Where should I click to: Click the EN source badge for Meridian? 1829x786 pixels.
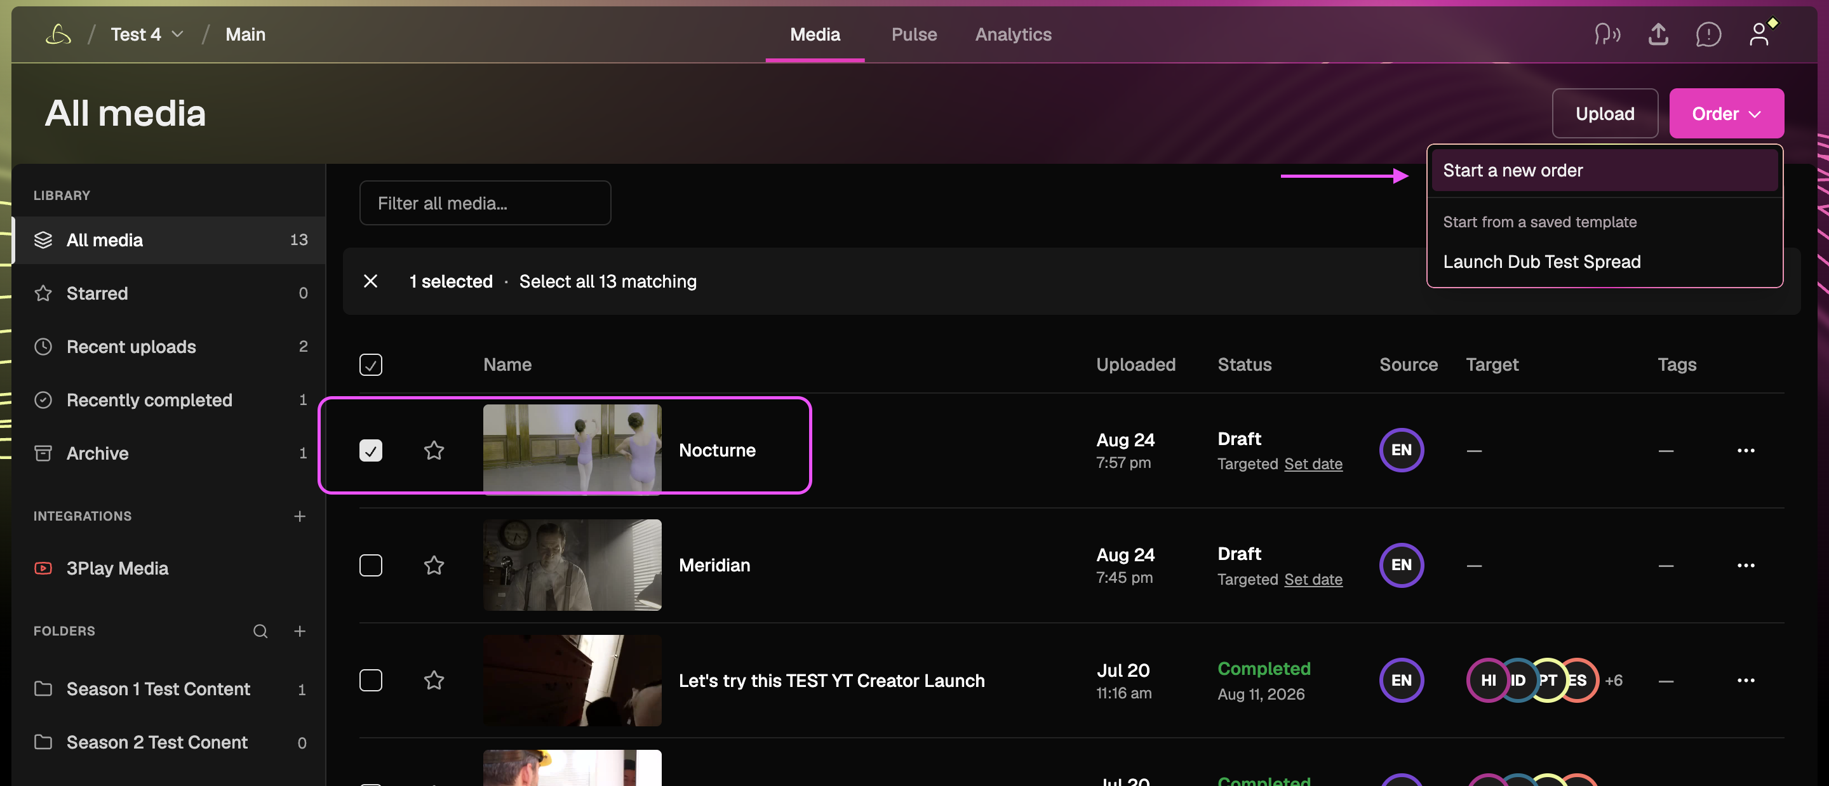1401,565
